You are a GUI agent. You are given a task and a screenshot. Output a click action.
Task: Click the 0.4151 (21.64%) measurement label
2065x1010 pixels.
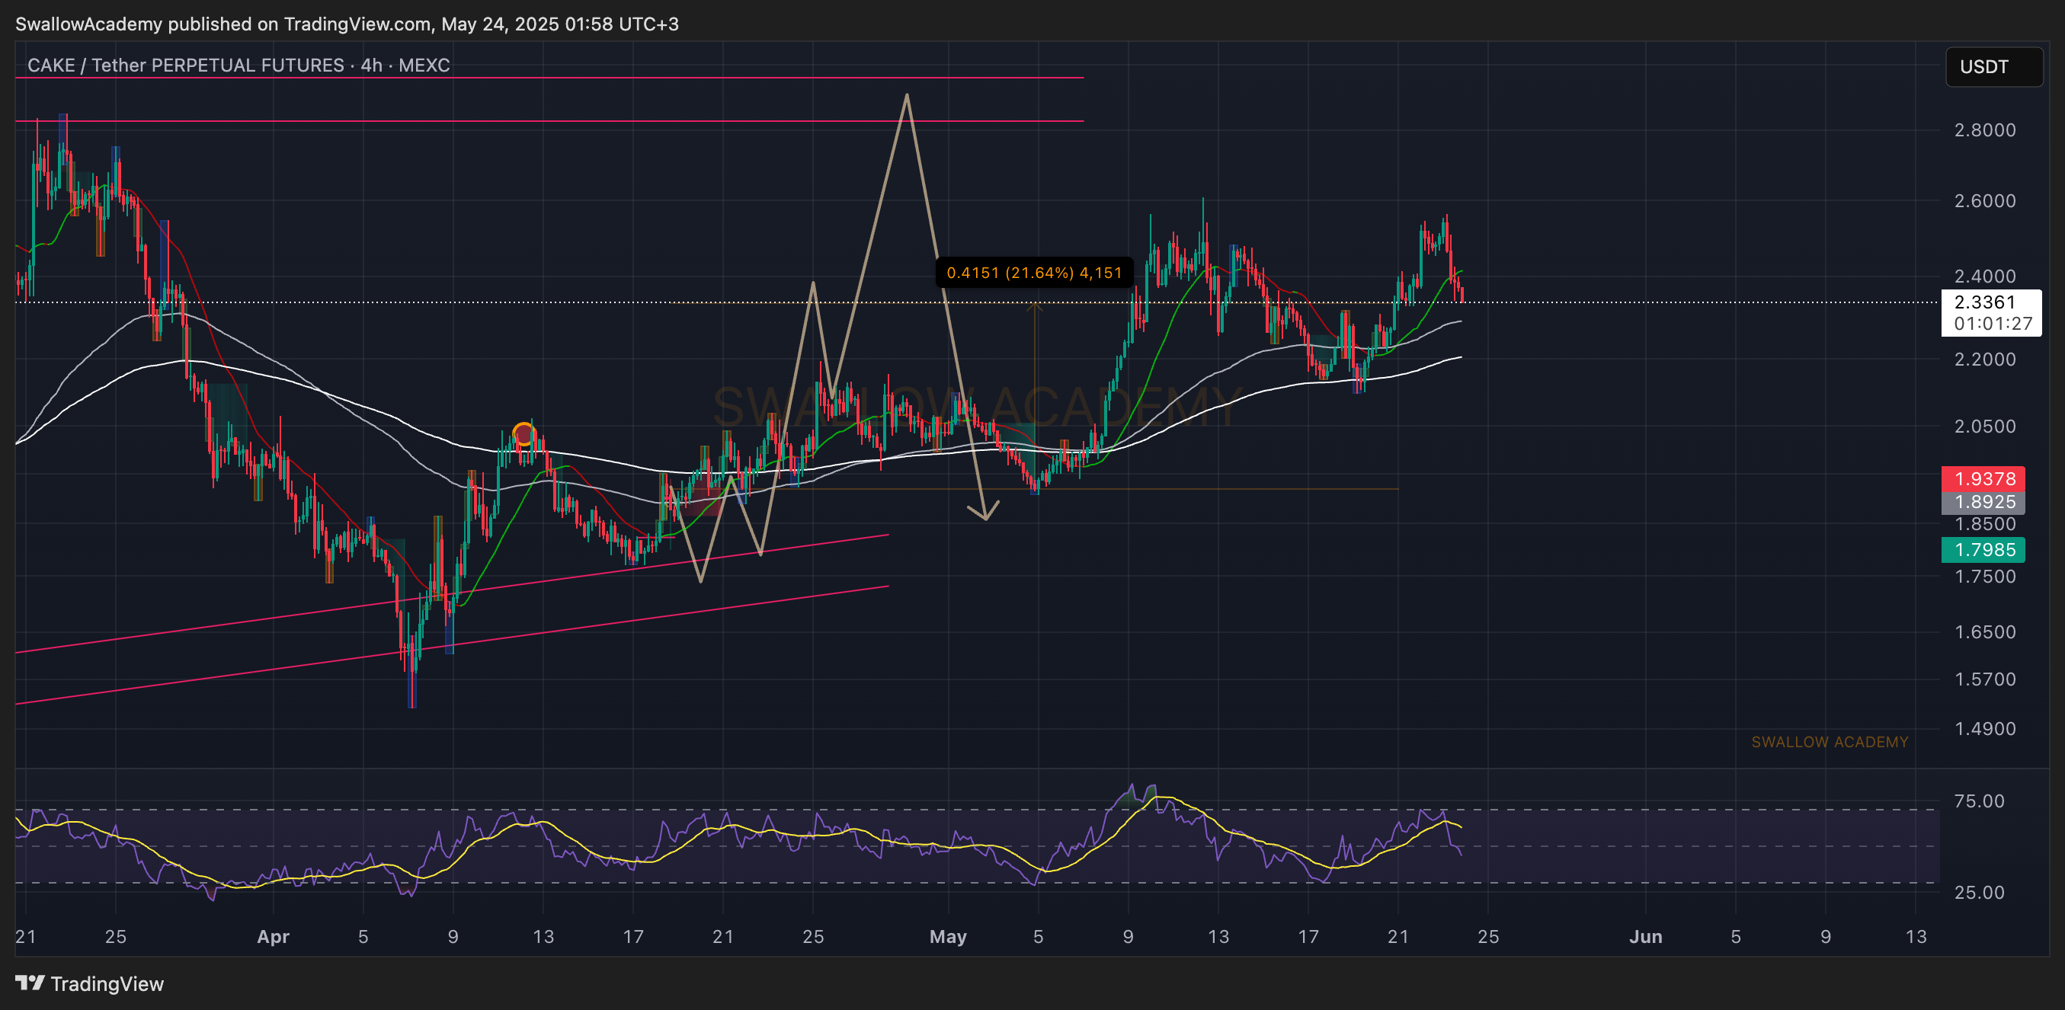click(1033, 273)
